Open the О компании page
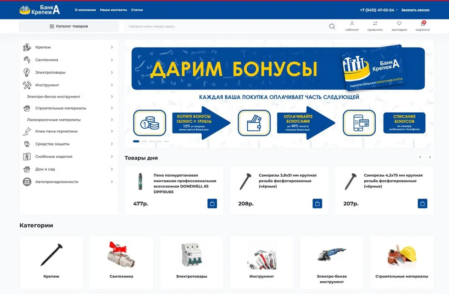 (85, 10)
